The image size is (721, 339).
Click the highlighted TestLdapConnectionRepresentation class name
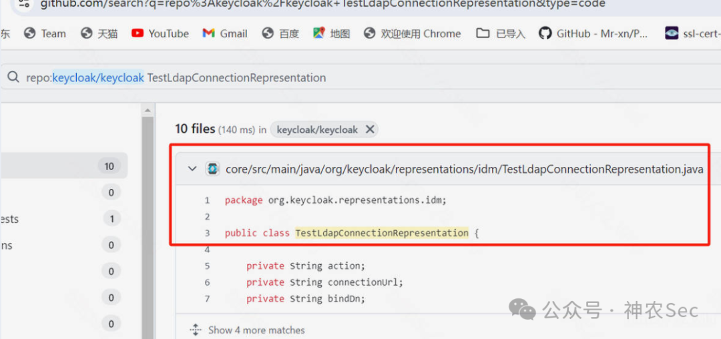pos(382,233)
